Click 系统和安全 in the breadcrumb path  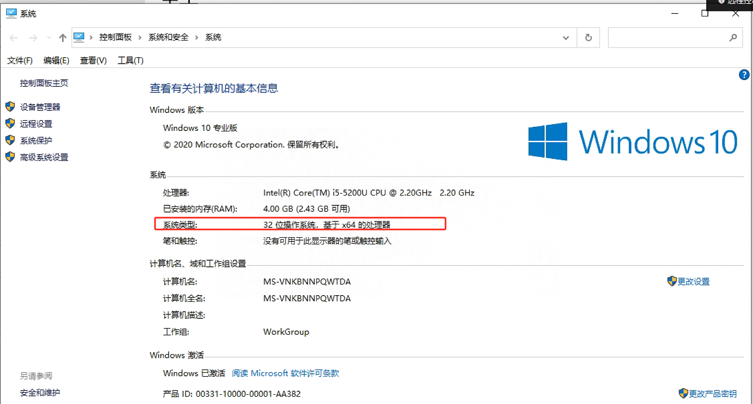(168, 37)
